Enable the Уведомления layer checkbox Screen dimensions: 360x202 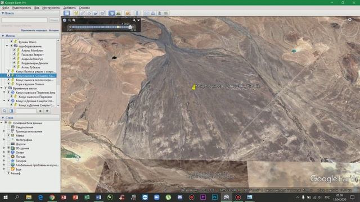click(x=8, y=127)
